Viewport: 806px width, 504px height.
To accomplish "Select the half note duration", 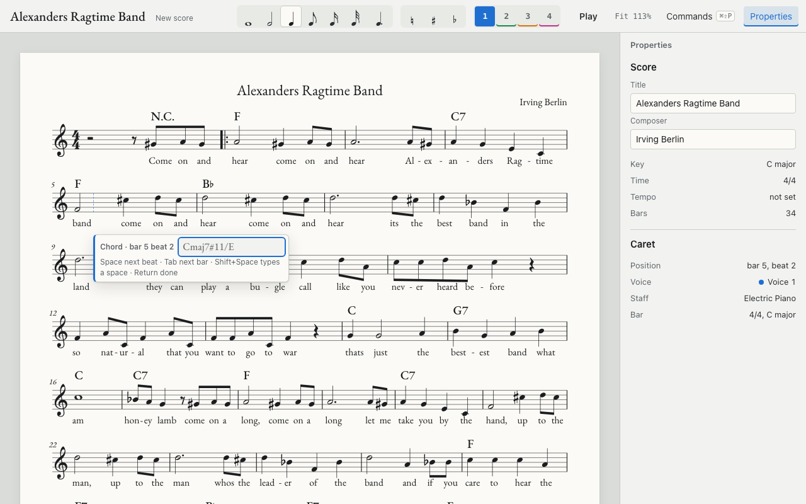I will tap(270, 16).
